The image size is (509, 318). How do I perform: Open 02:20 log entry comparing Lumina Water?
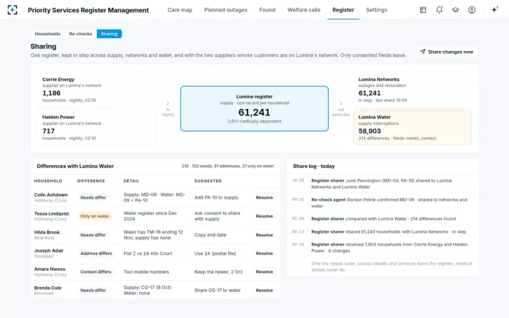click(x=382, y=219)
